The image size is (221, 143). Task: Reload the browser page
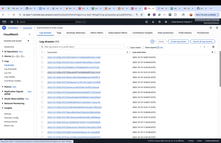click(14, 14)
